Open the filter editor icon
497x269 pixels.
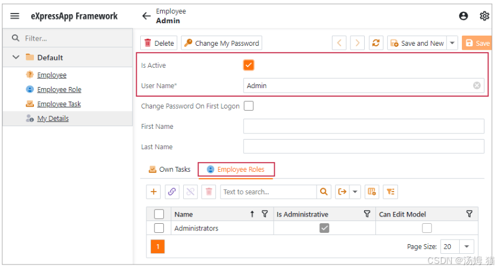390,192
